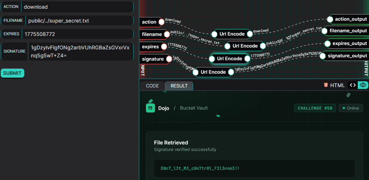The width and height of the screenshot is (369, 180).
Task: Select the highlighted Url Encode node outputting 1775508772
Action: click(x=230, y=58)
